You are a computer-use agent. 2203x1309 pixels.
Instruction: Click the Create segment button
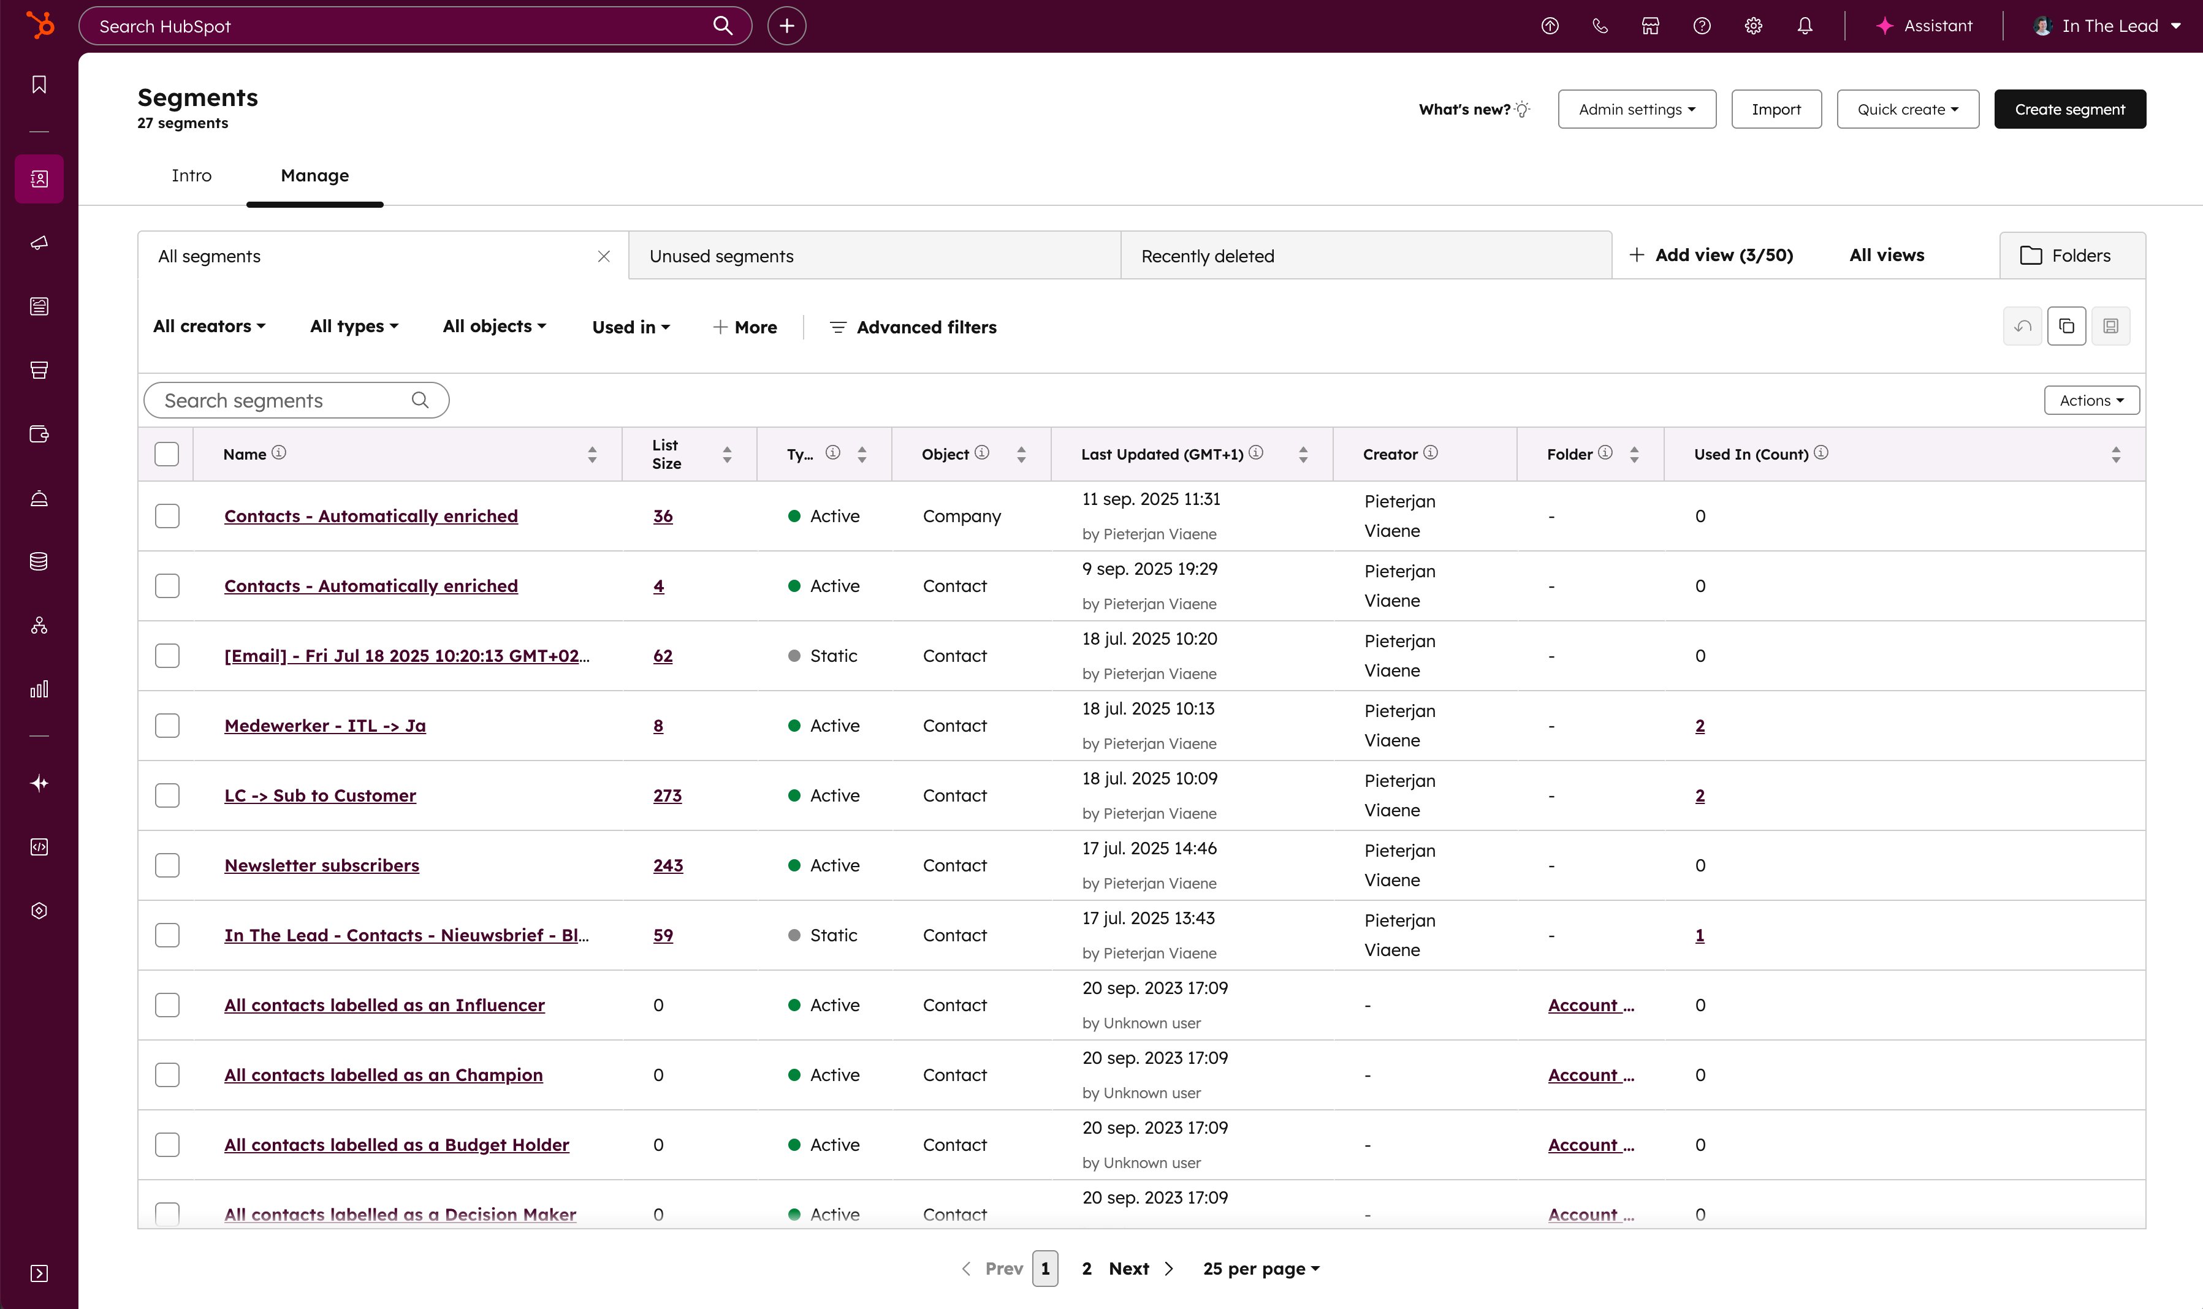[x=2069, y=109]
